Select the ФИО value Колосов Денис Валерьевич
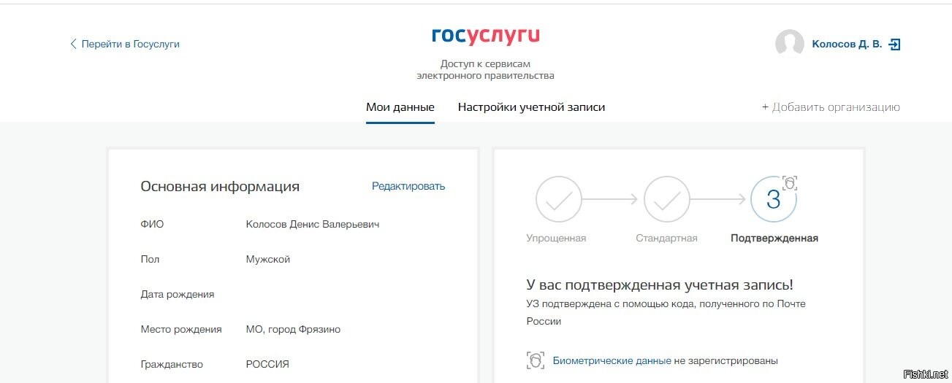Screen dimensions: 952x383 tap(313, 224)
